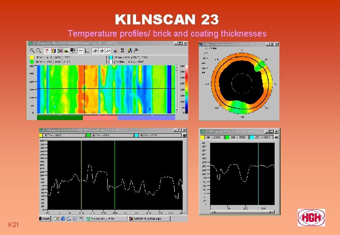Click the white cursor swatch in the thermal map window

pos(111,62)
